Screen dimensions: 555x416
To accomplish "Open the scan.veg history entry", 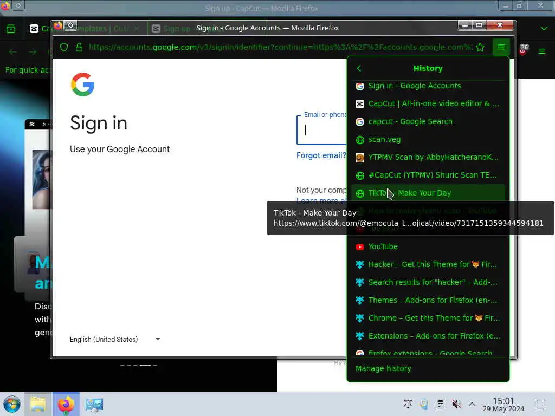I will click(x=428, y=139).
